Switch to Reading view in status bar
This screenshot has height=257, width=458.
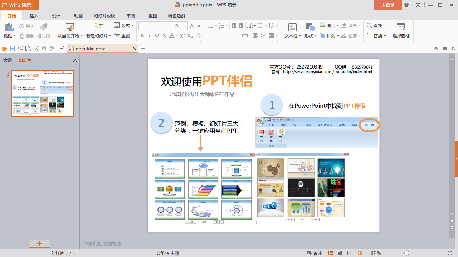coord(350,253)
